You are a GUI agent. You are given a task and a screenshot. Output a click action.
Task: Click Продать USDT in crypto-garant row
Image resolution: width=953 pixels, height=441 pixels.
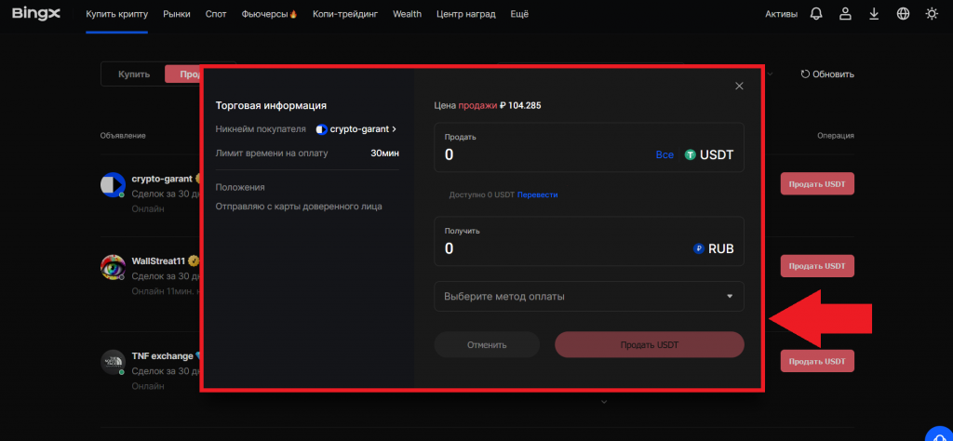817,183
